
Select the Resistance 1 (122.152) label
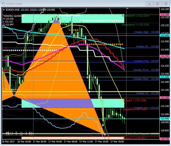point(135,25)
